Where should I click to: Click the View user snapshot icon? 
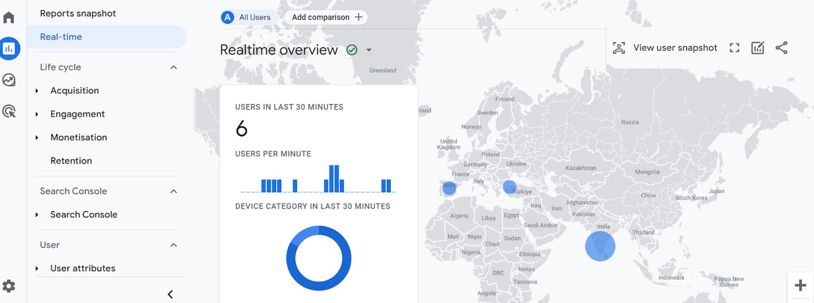click(x=619, y=48)
